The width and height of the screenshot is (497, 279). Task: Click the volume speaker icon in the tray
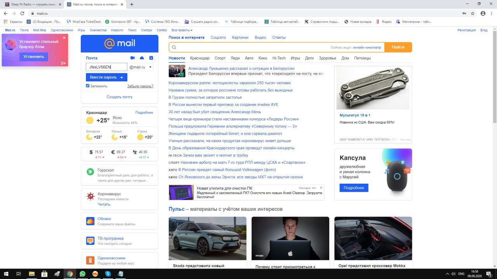tap(453, 274)
